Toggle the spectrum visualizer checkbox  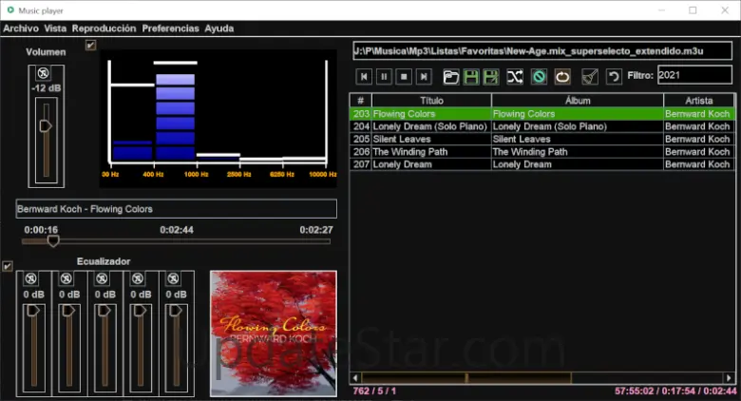tap(90, 45)
